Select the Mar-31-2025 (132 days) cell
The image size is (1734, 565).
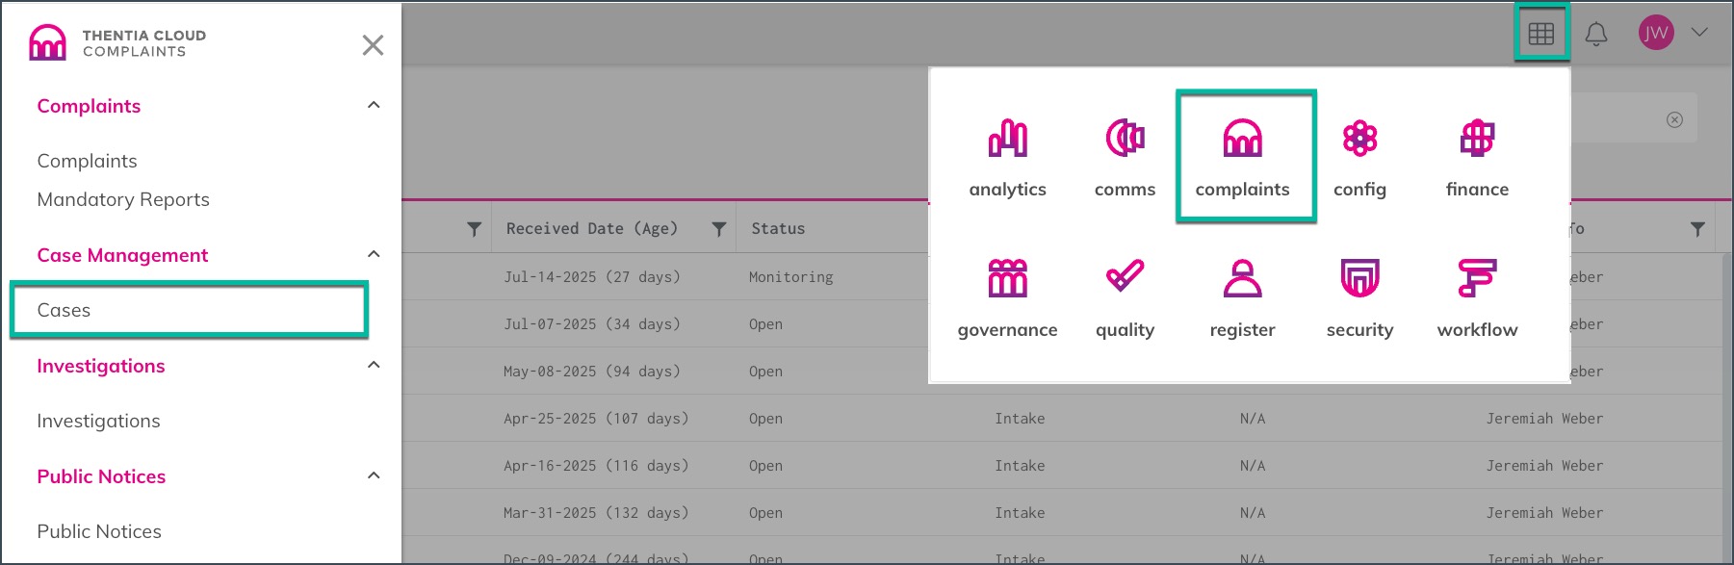[x=596, y=513]
